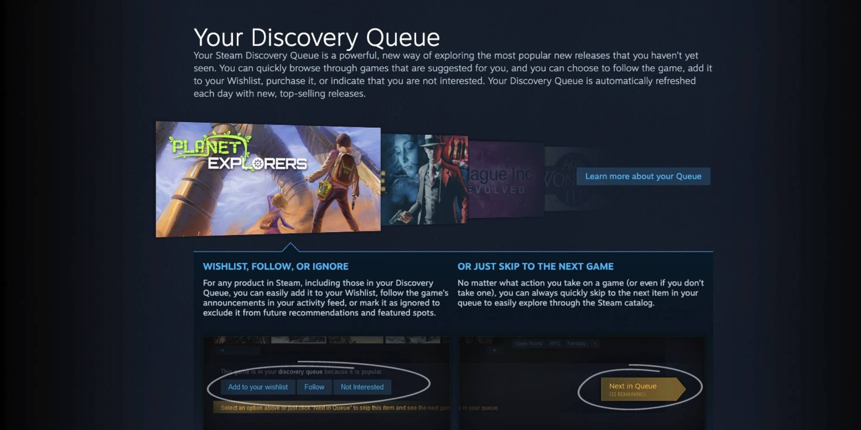The height and width of the screenshot is (430, 861).
Task: Open the bold 'discovery queue' link
Action: point(300,372)
